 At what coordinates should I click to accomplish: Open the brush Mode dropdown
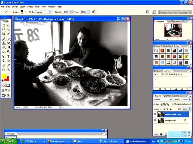tap(44, 12)
